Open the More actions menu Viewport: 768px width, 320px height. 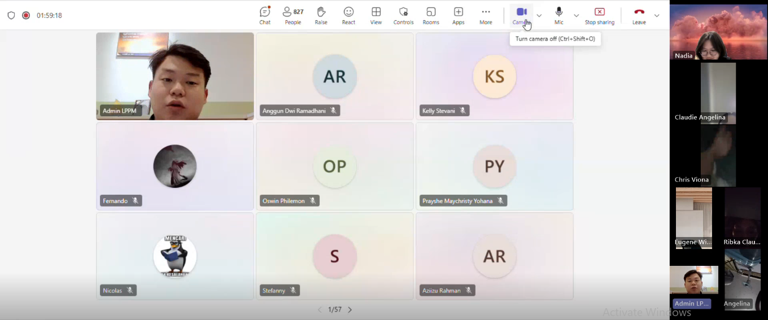(486, 15)
